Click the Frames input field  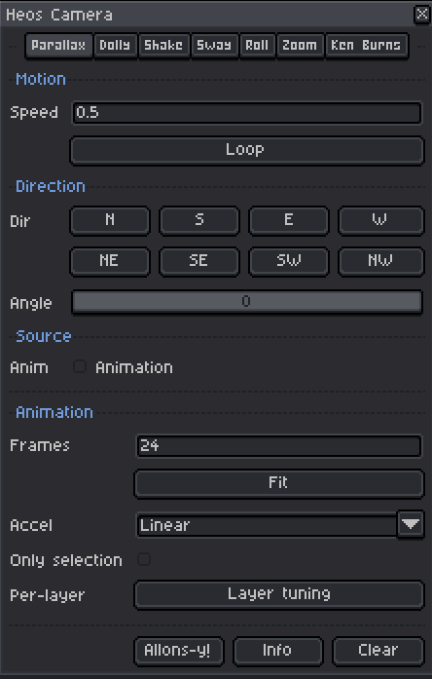pos(279,445)
